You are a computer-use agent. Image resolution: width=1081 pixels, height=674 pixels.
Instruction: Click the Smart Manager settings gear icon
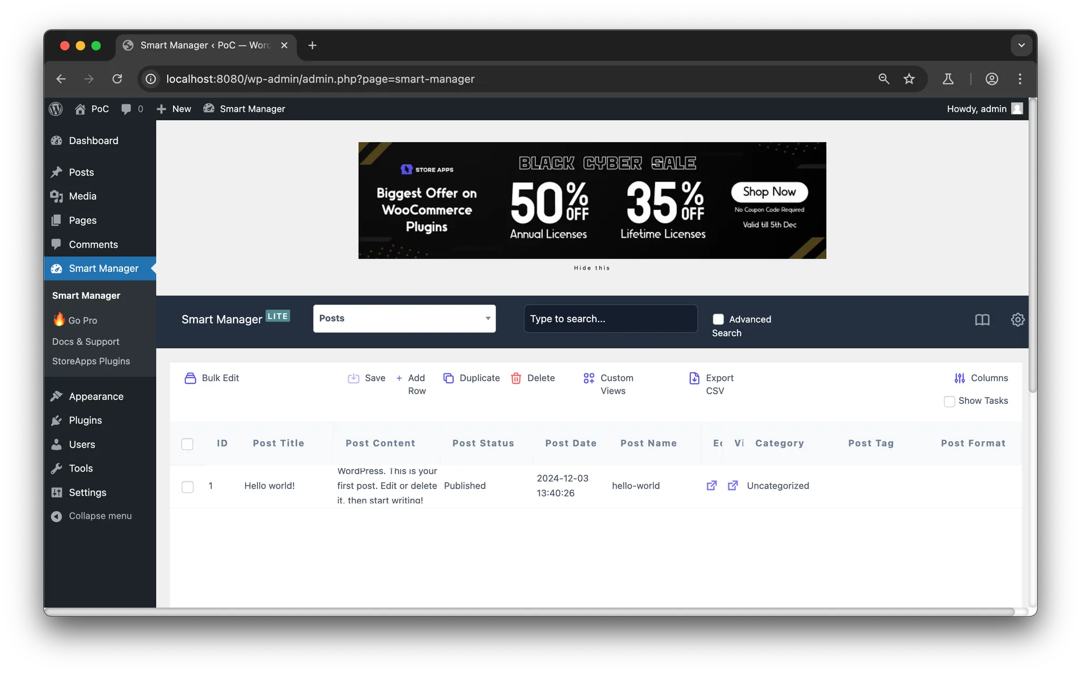click(x=1017, y=319)
